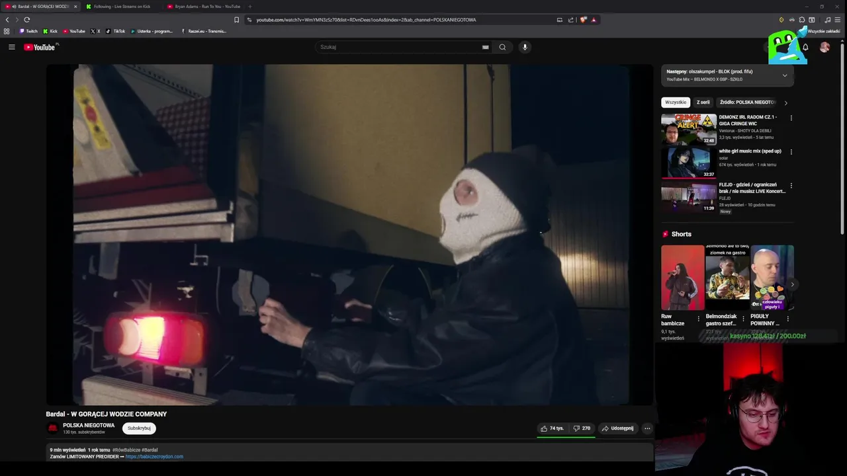Open Kick bookmark in bookmarks bar

click(50, 31)
